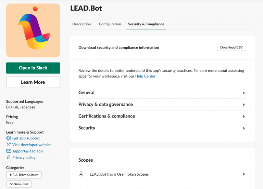Screen dimensions: 263x189
Task: Expand LEAD.Bot User Token Scopes row
Action: (x=244, y=174)
